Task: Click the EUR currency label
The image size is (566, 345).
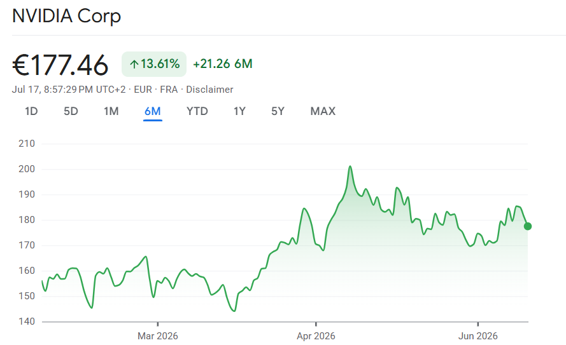Action: pyautogui.click(x=143, y=90)
